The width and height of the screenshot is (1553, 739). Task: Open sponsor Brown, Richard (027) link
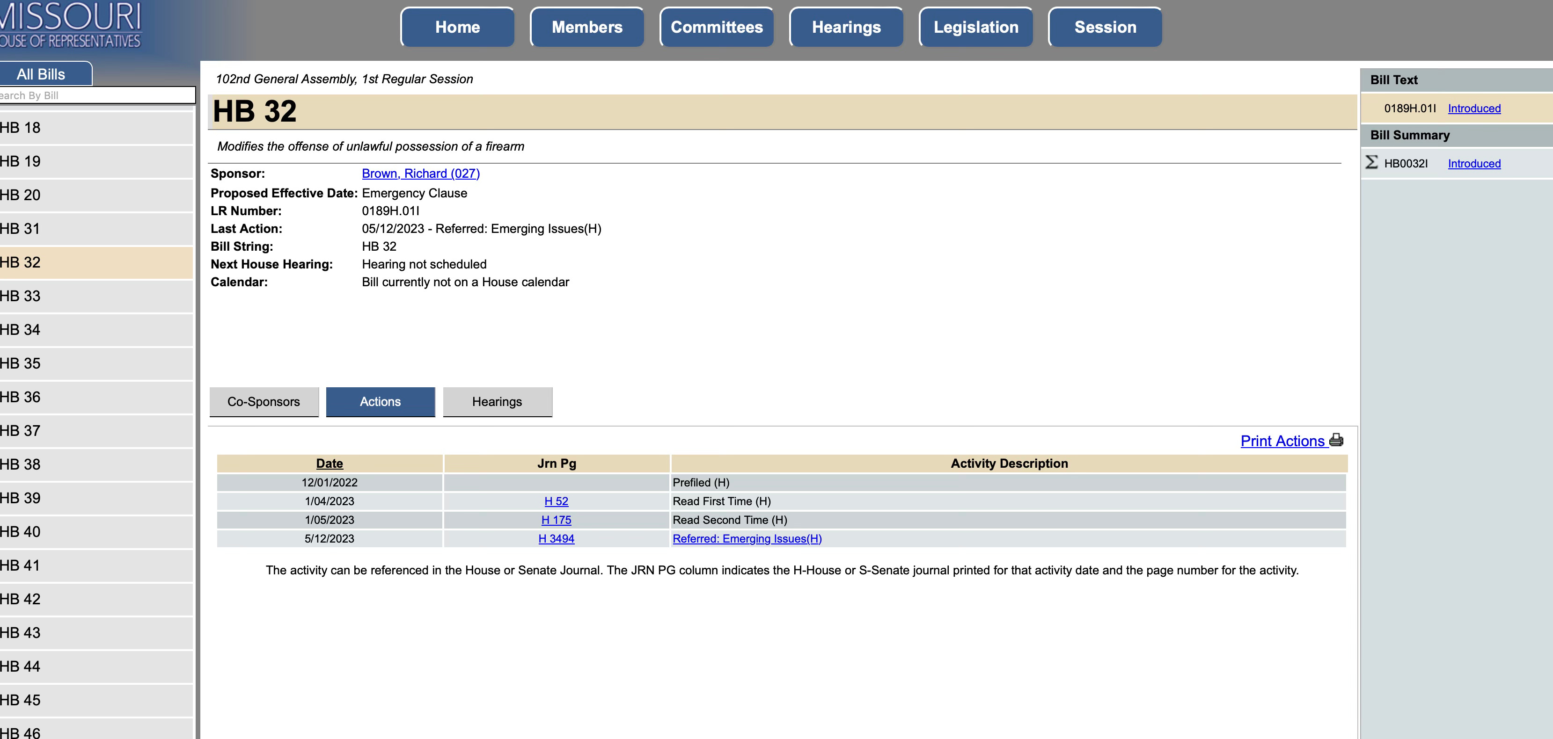click(x=421, y=174)
